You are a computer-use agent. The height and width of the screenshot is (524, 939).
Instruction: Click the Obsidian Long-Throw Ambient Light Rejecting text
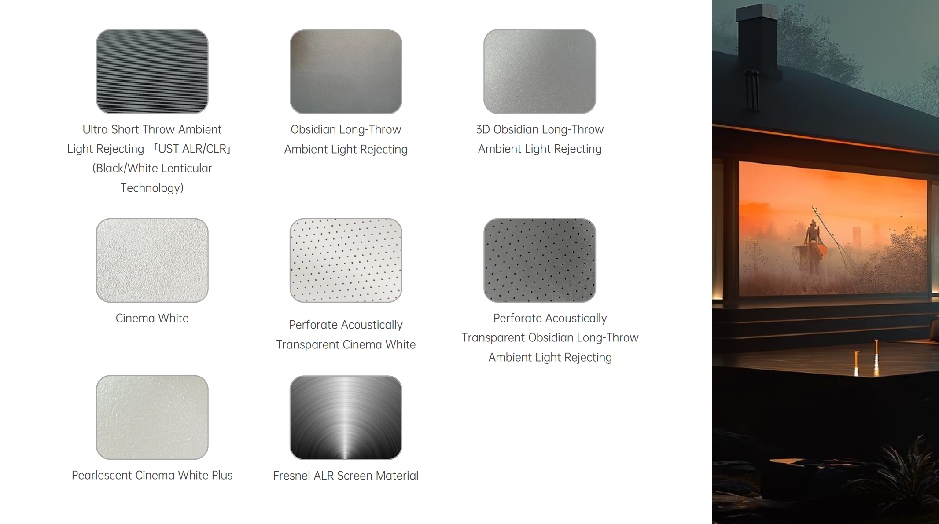pyautogui.click(x=346, y=139)
